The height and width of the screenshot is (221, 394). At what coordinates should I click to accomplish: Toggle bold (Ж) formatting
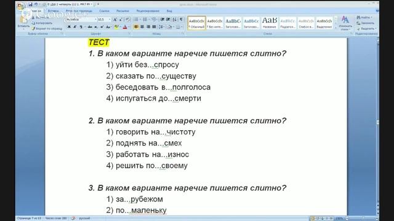(69, 27)
